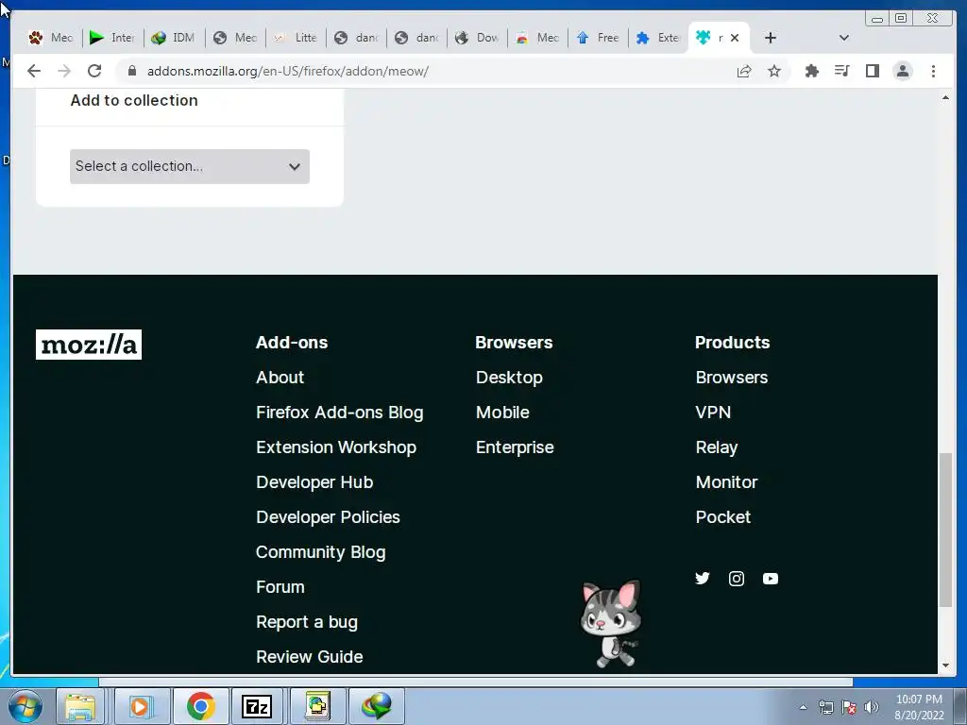Open Developer Hub link

point(314,482)
